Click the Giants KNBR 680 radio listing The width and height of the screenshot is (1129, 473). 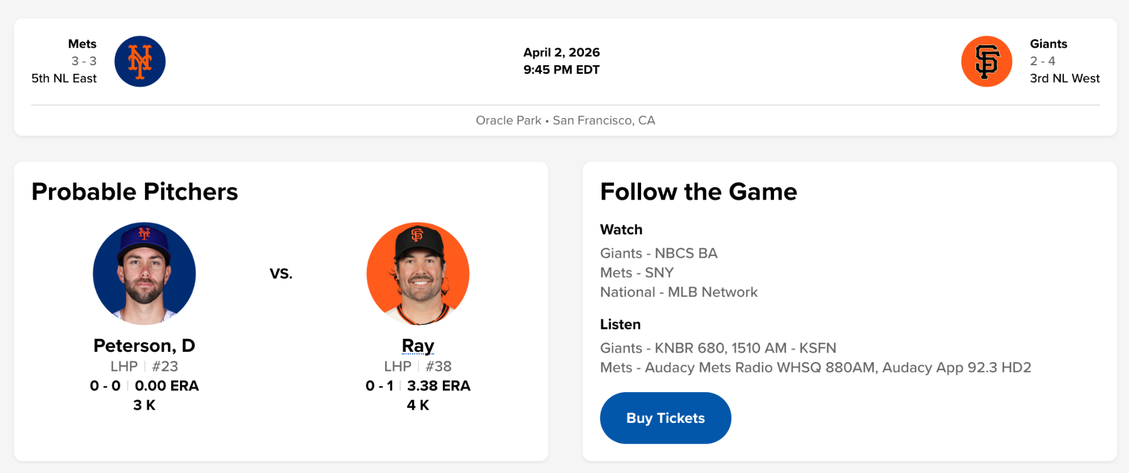[718, 348]
